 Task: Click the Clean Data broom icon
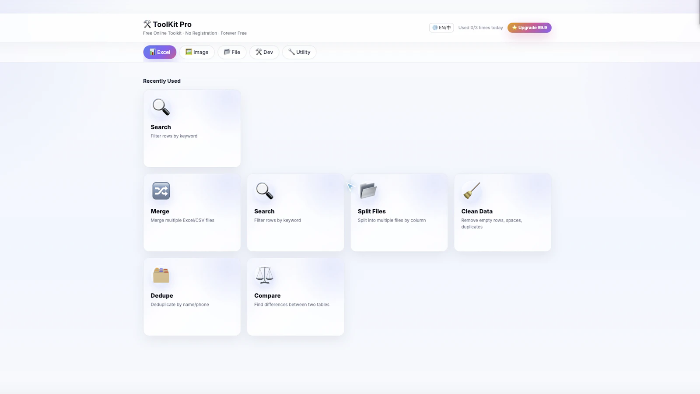tap(472, 191)
